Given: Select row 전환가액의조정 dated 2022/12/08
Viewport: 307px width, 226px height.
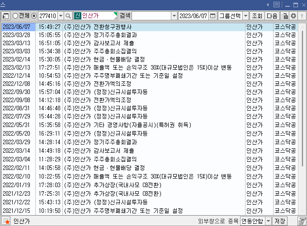Looking at the screenshot, I should [x=150, y=84].
